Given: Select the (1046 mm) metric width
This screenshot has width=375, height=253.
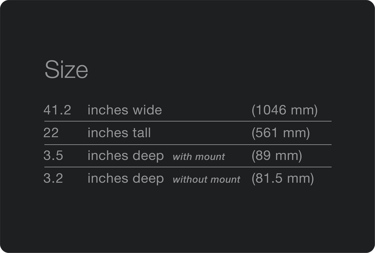Looking at the screenshot, I should tap(285, 110).
